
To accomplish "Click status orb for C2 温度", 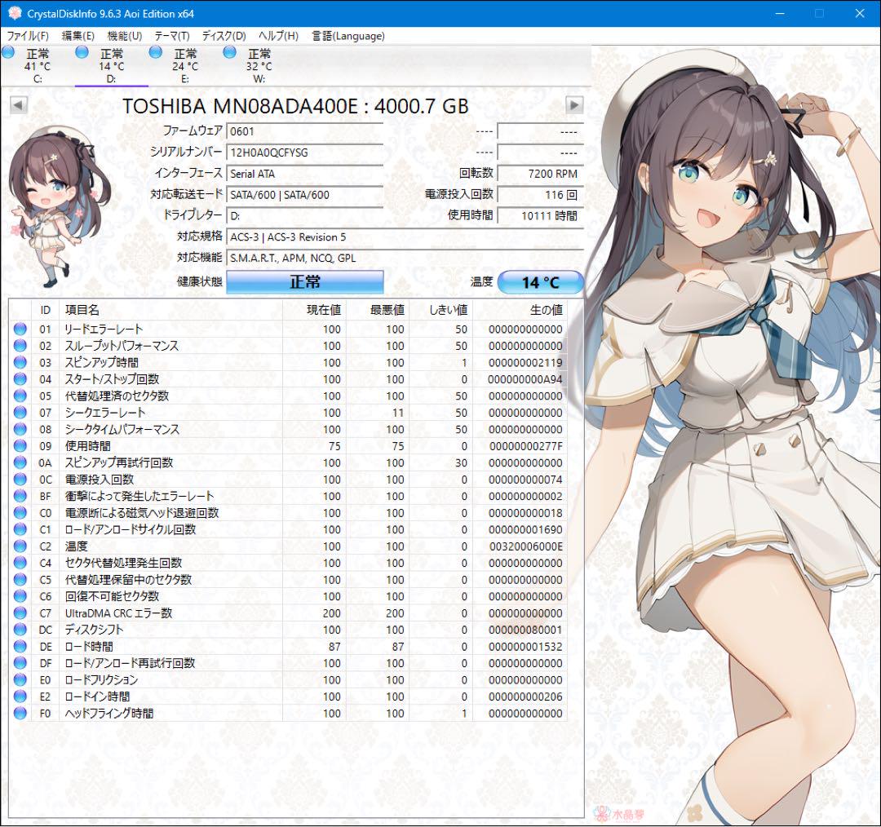I will point(20,546).
